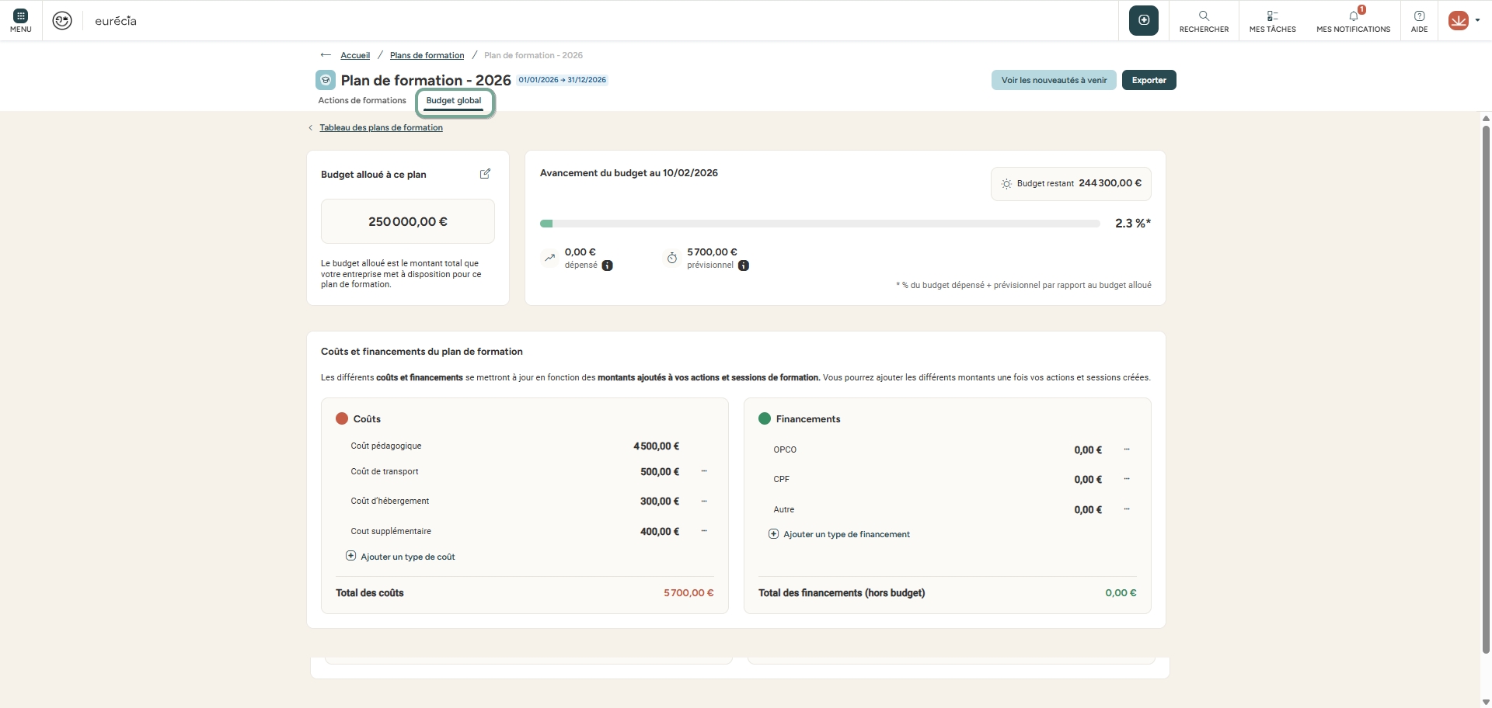Viewport: 1492px width, 708px height.
Task: Click the Exporter button
Action: pyautogui.click(x=1149, y=80)
